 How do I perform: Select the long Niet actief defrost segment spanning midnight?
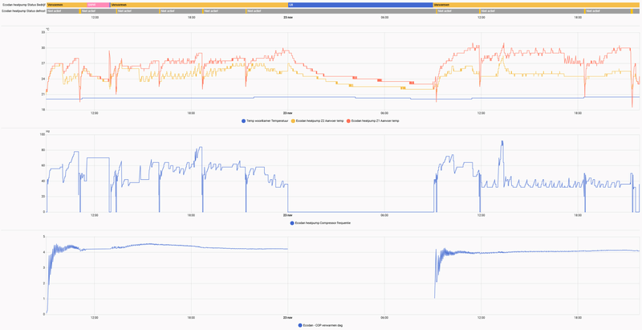point(341,11)
